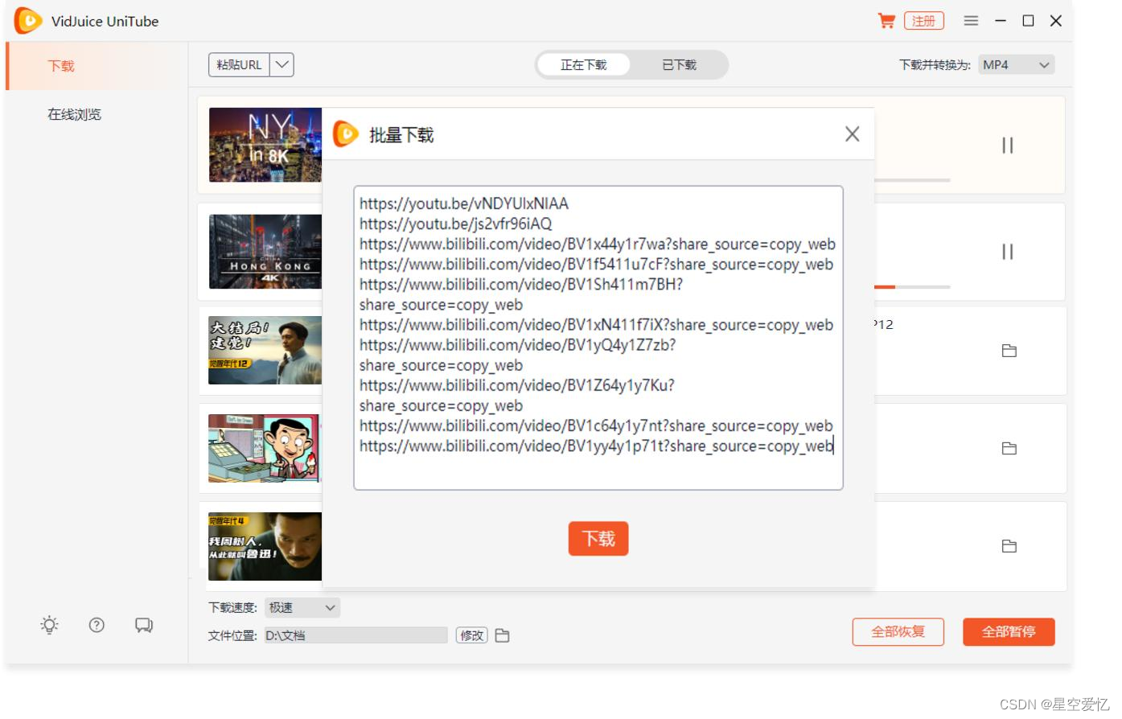Click the Mr. Bean cartoon thumbnail
Screen dimensions: 1122x719
pyautogui.click(x=264, y=448)
